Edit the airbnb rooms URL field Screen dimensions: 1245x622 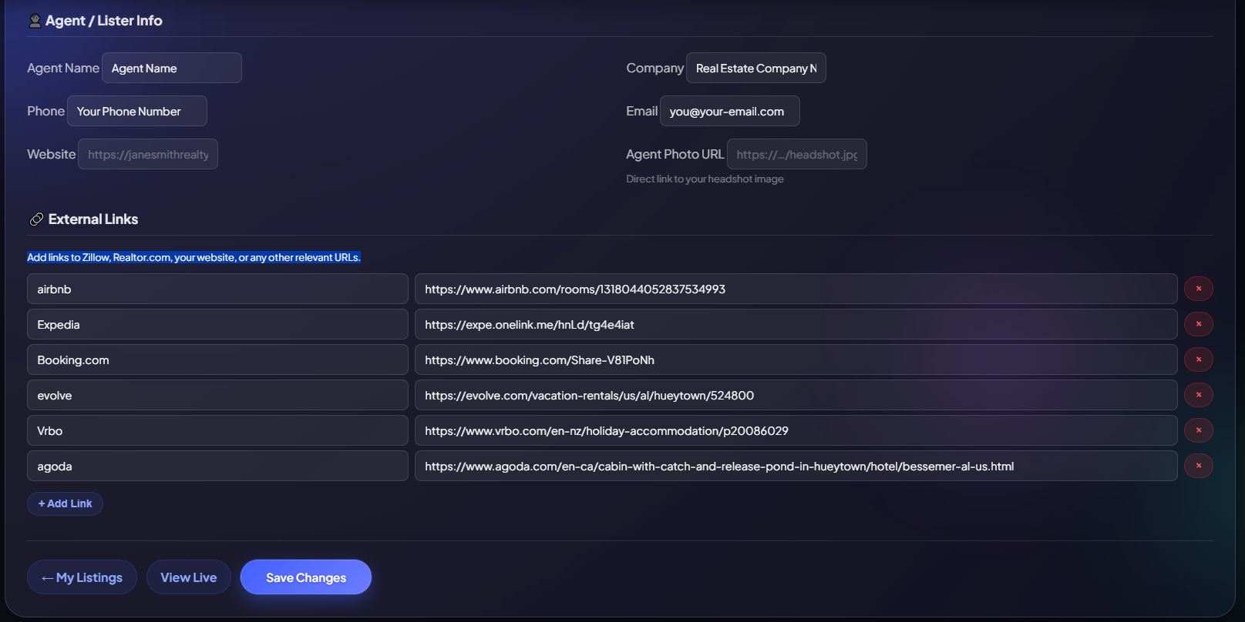pyautogui.click(x=796, y=289)
